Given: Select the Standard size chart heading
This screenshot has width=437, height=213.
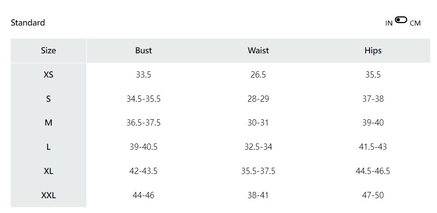Looking at the screenshot, I should (28, 23).
